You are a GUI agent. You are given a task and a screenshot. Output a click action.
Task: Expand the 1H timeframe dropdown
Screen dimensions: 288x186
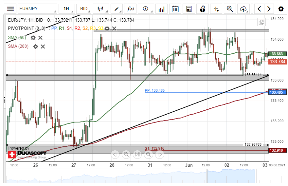[66, 9]
